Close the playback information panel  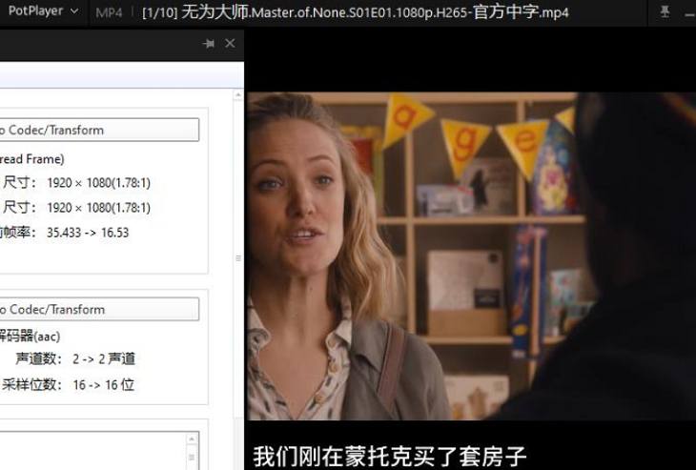pos(230,44)
